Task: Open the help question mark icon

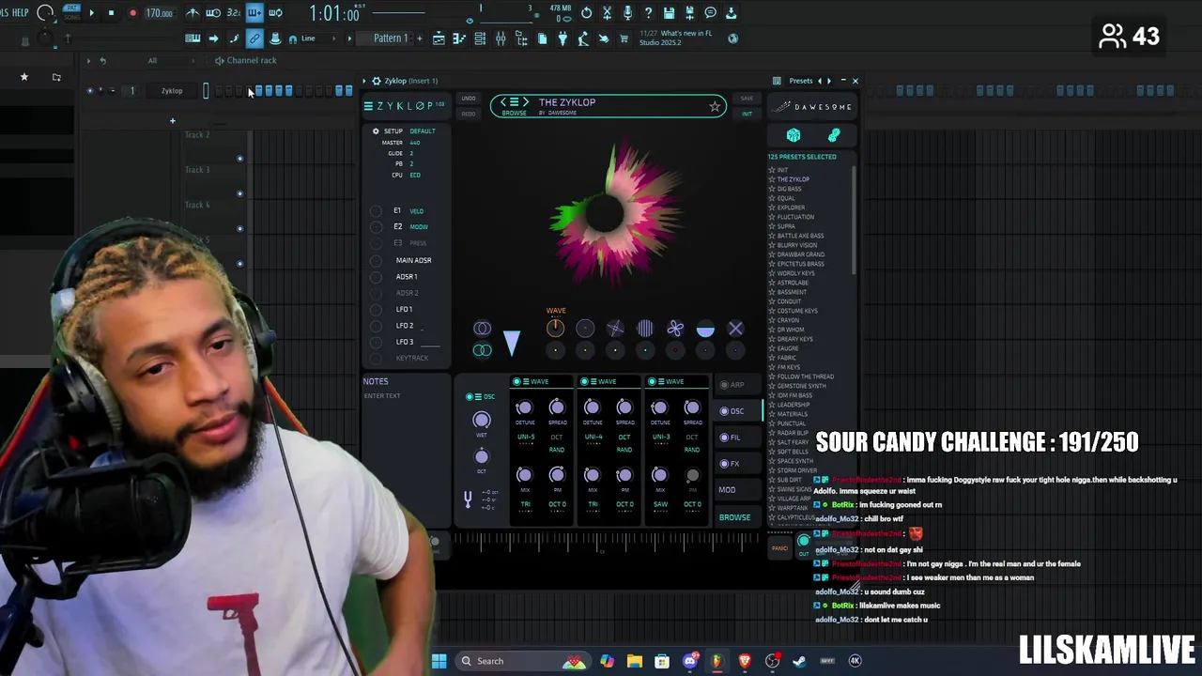Action: (x=648, y=13)
